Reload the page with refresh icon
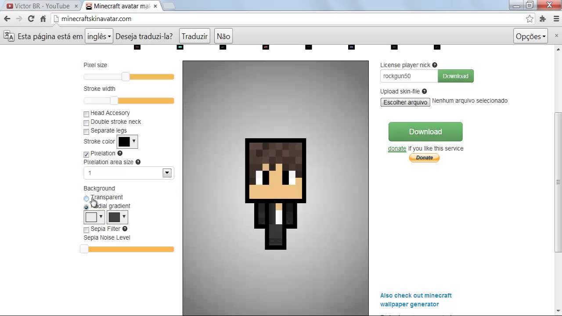 (x=31, y=19)
